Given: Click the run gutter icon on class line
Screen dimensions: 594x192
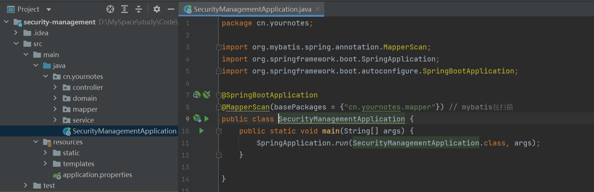Looking at the screenshot, I should click(207, 119).
